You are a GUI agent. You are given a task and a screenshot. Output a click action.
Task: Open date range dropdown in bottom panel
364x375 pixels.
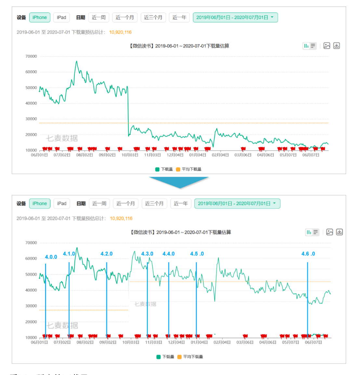coord(237,203)
